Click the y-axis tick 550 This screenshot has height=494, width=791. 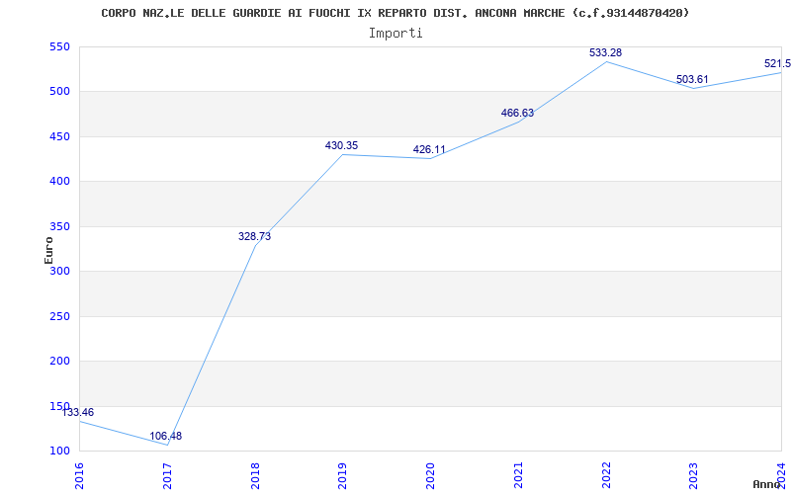pos(58,46)
